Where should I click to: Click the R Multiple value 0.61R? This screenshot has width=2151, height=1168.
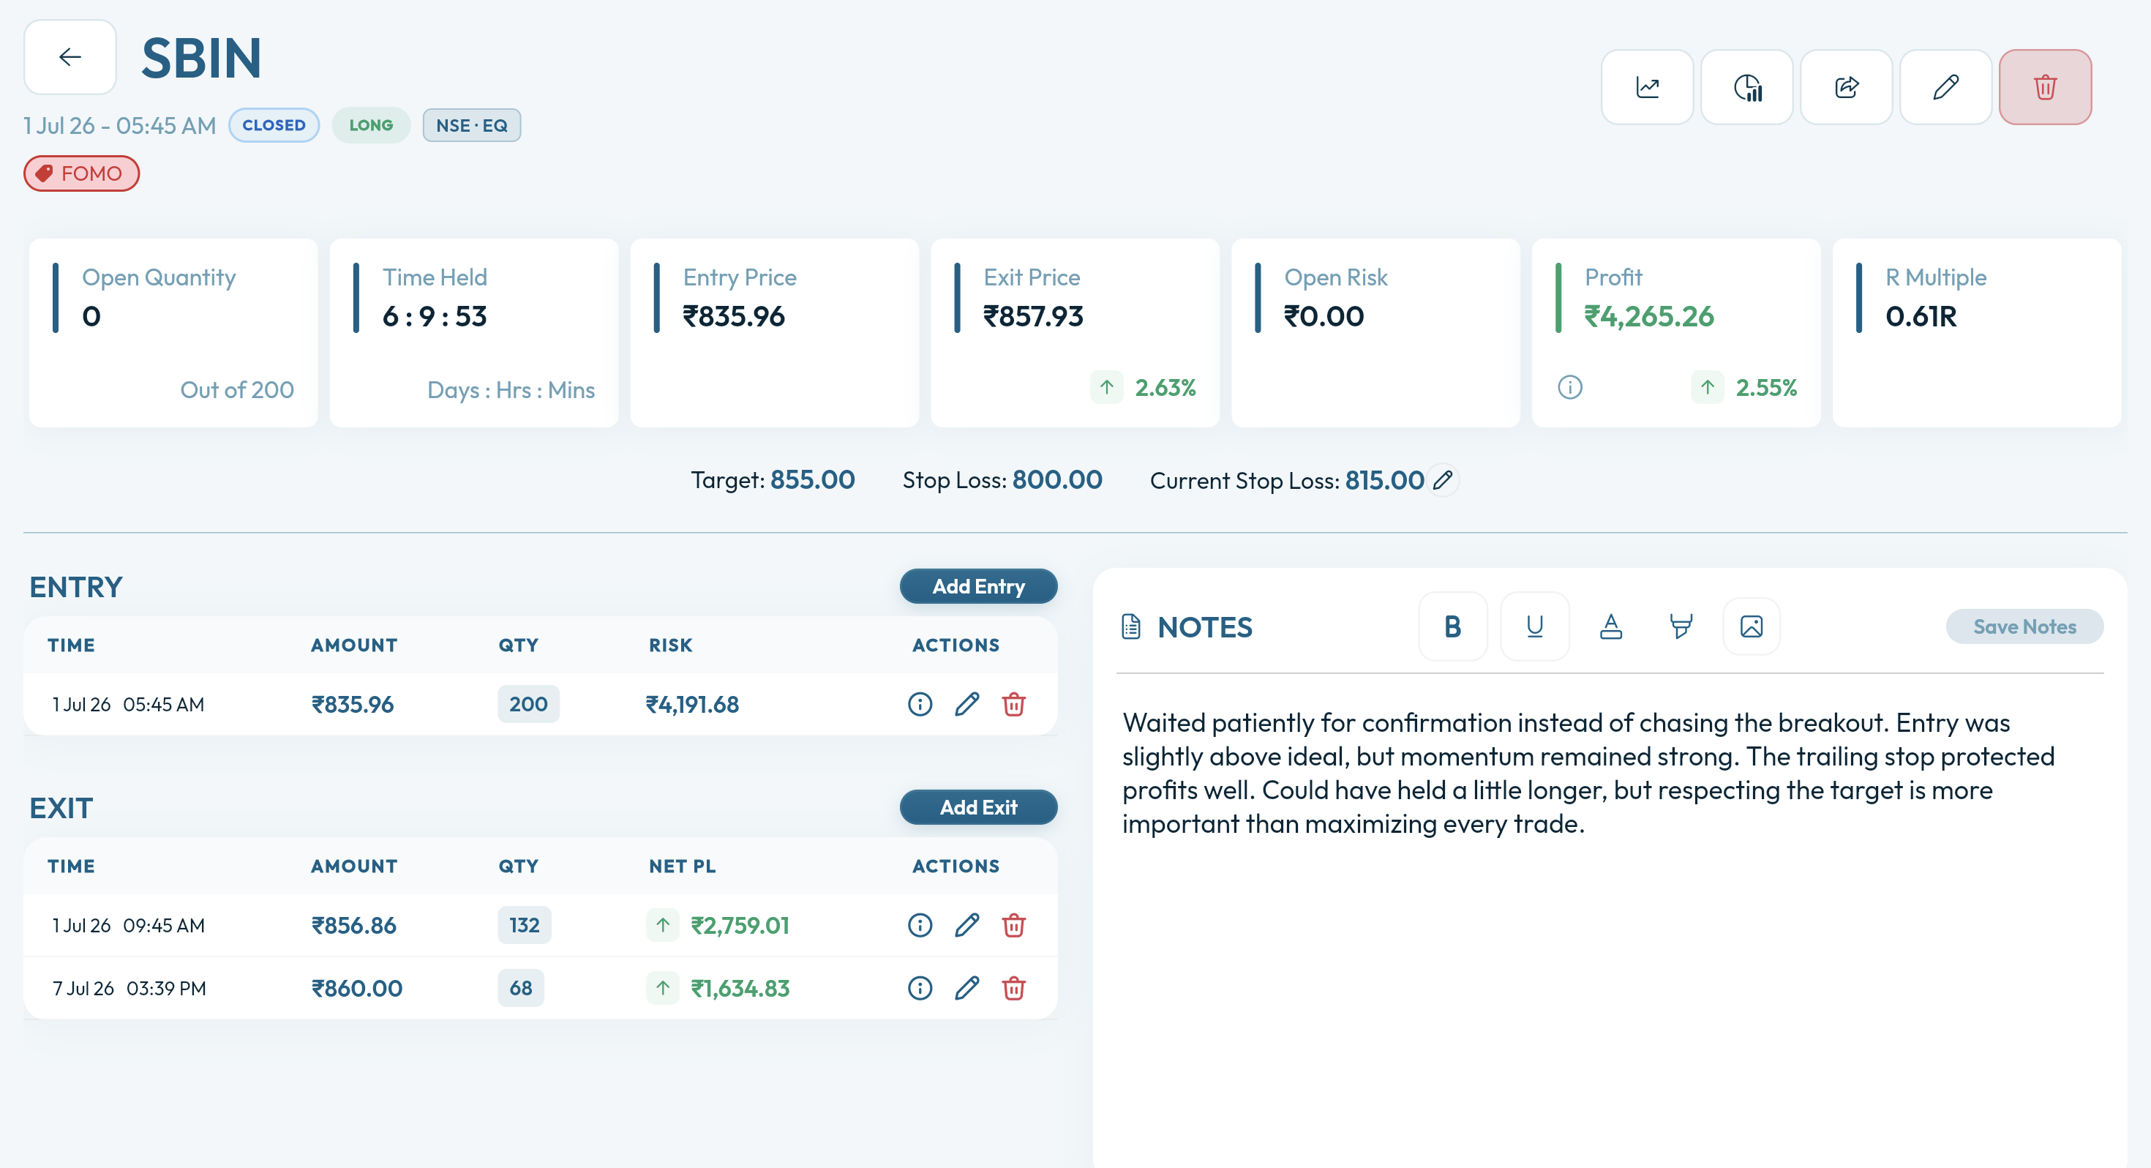(1921, 317)
